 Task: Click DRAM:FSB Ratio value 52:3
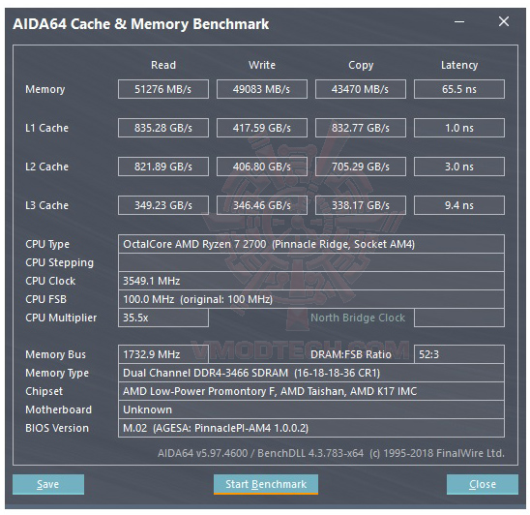click(x=459, y=354)
